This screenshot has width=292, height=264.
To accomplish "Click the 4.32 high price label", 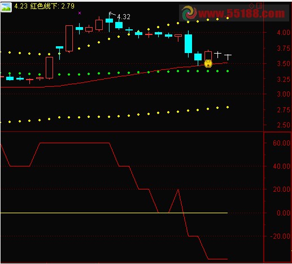I will coord(124,17).
